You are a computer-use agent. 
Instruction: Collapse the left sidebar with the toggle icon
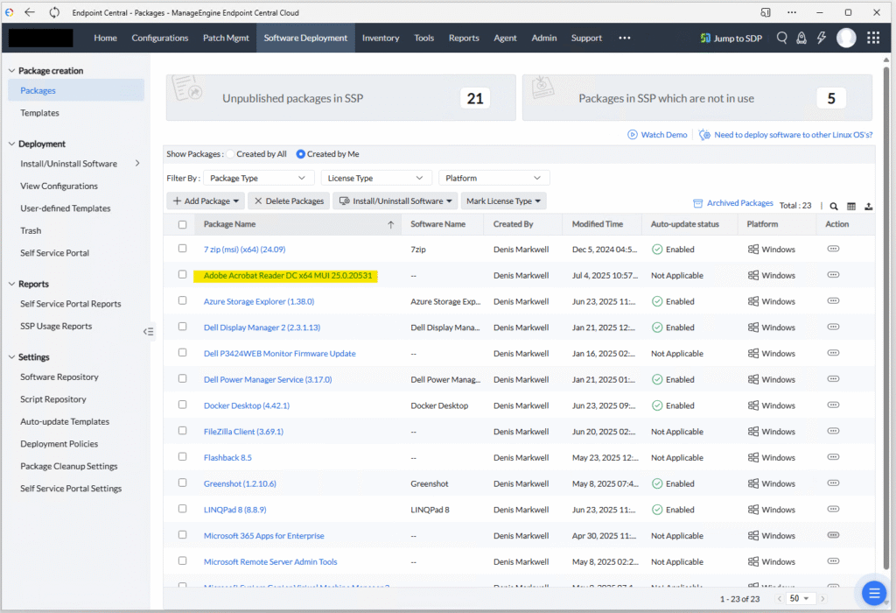(x=148, y=332)
